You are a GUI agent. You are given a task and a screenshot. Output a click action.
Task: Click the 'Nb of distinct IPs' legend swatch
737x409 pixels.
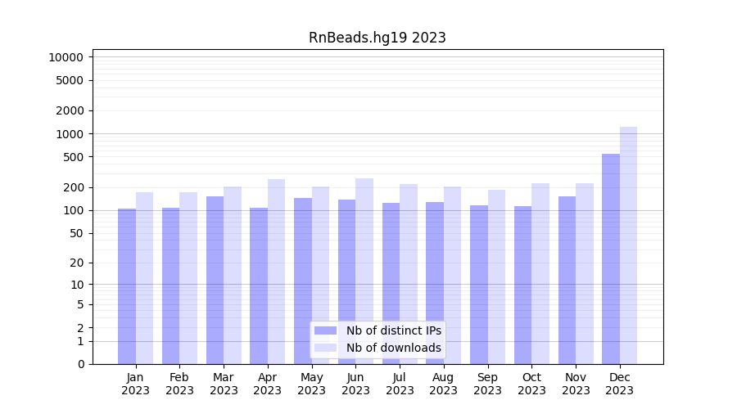[x=325, y=330]
